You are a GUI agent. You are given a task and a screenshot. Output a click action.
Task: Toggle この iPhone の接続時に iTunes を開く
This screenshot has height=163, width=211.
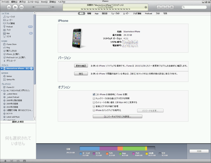pos(94,94)
